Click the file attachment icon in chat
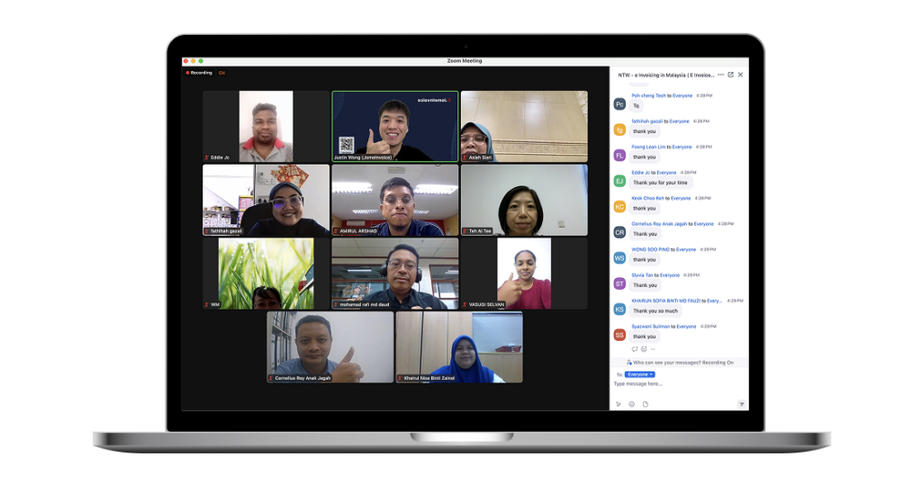Image resolution: width=922 pixels, height=484 pixels. click(x=645, y=404)
